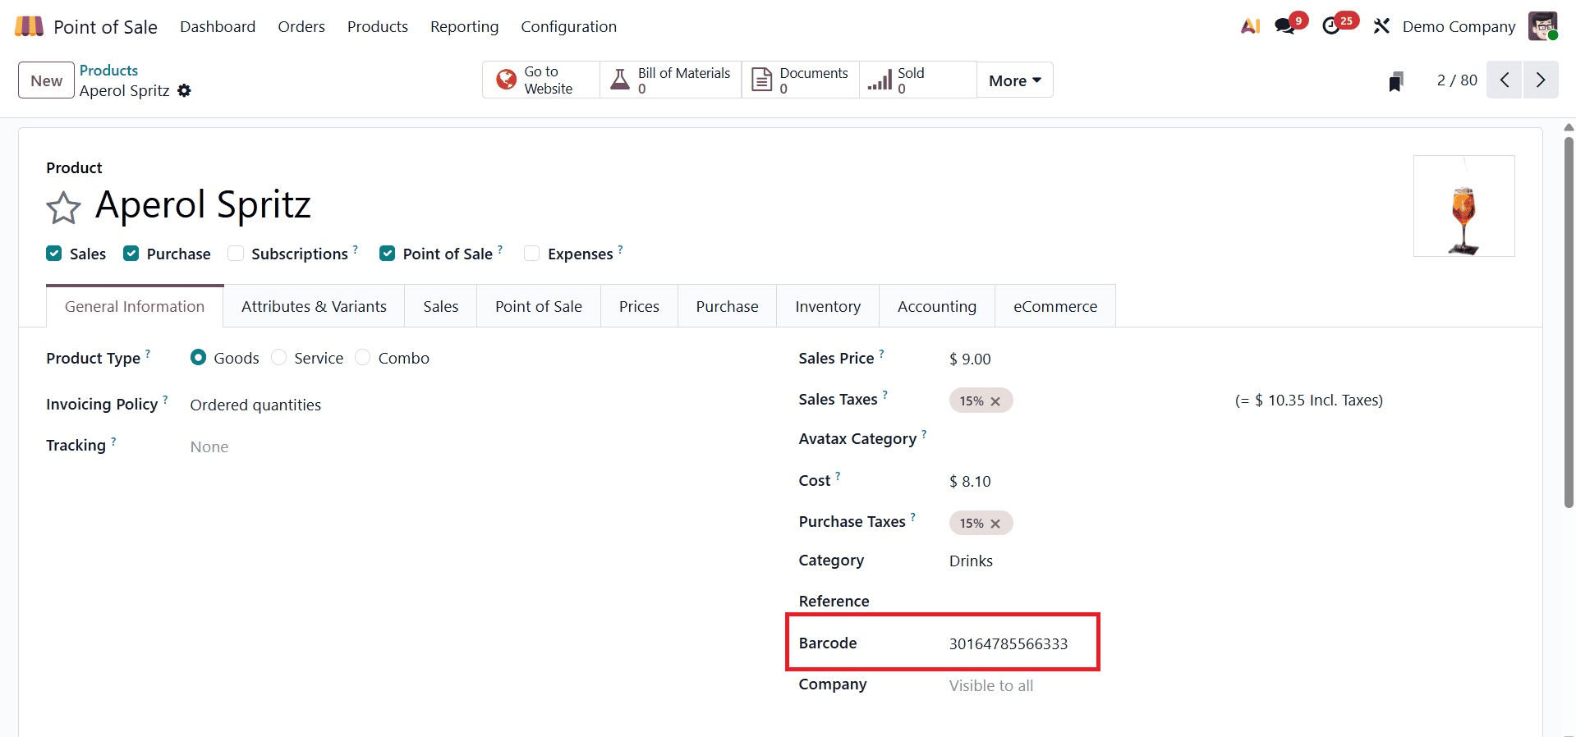Select the Combo product type
The image size is (1576, 737).
pos(363,358)
